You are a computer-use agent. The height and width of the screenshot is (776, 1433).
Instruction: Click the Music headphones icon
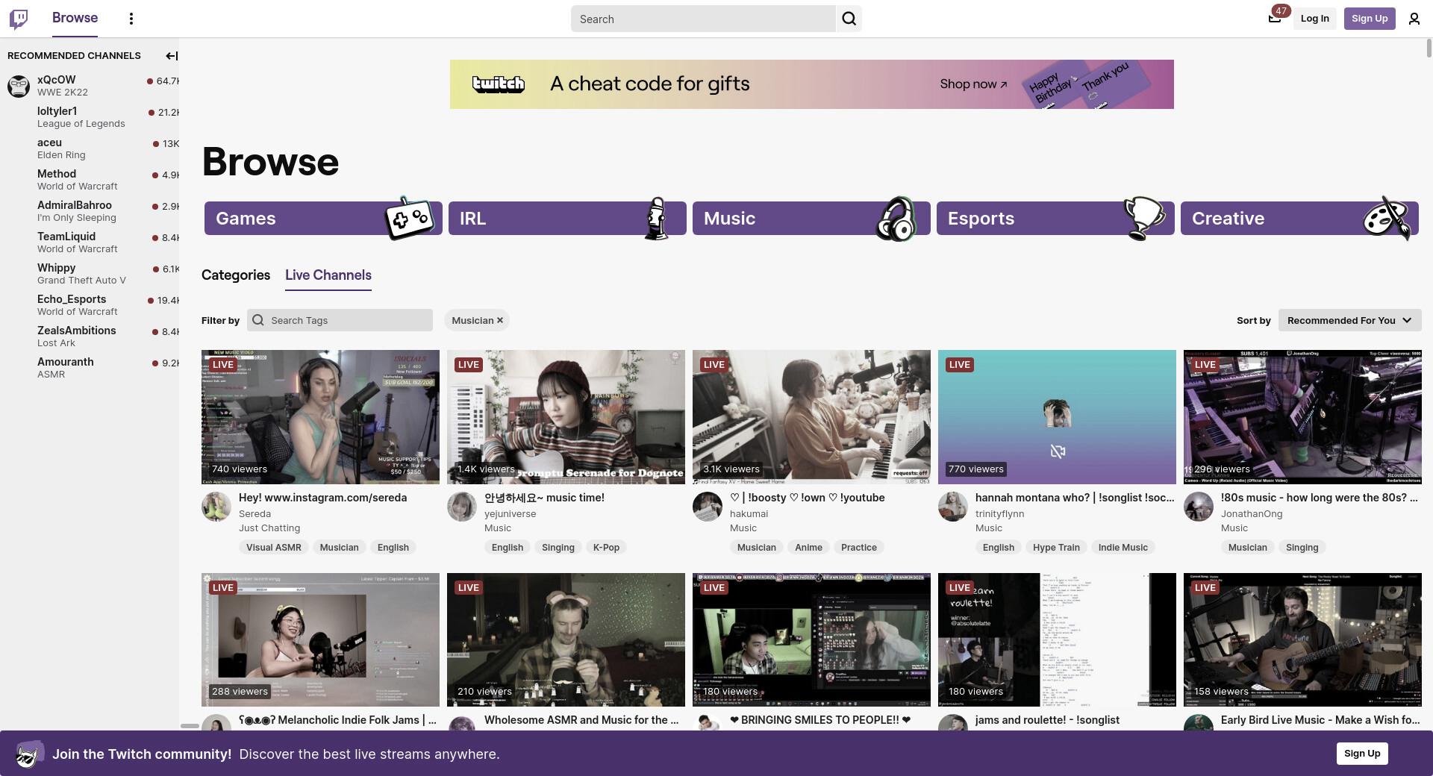coord(896,218)
